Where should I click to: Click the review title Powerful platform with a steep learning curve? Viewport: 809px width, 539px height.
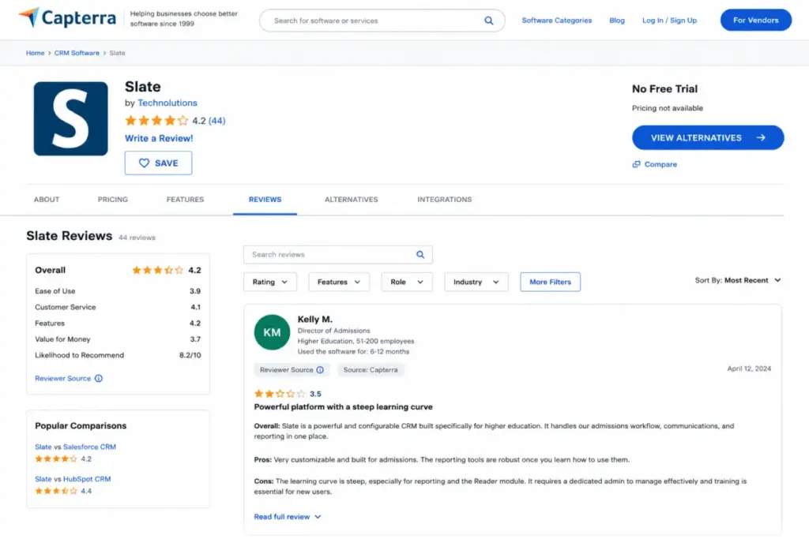click(343, 407)
